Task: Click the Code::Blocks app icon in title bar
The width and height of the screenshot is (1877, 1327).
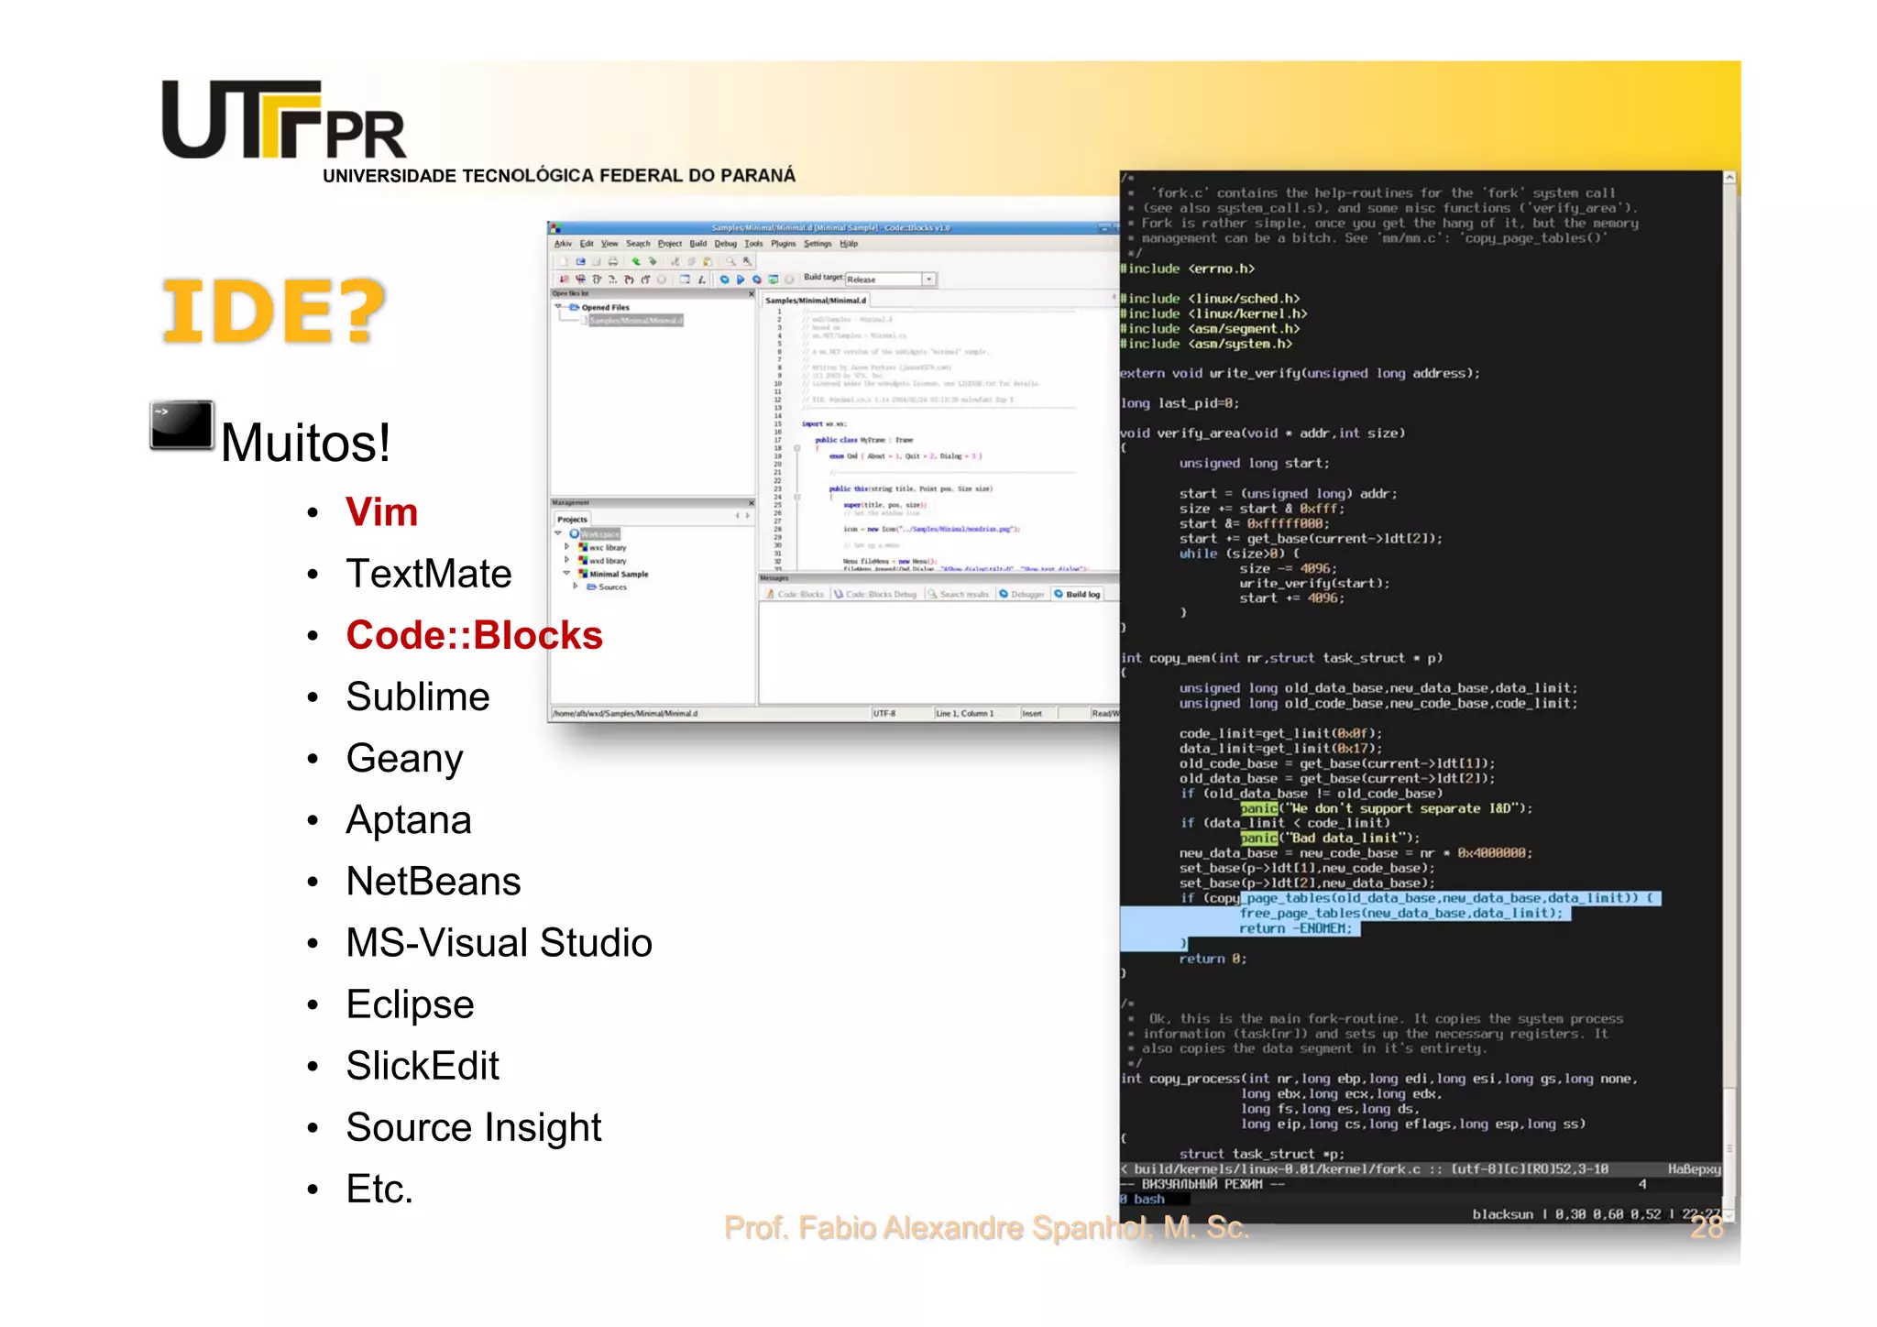Action: (x=555, y=228)
